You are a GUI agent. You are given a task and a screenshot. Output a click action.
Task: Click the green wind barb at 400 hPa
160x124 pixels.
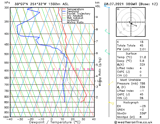pyautogui.click(x=107, y=32)
